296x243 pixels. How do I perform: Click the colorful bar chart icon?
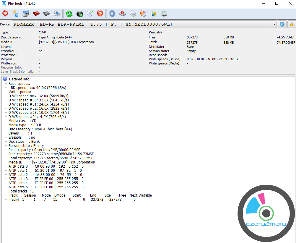coord(153,13)
